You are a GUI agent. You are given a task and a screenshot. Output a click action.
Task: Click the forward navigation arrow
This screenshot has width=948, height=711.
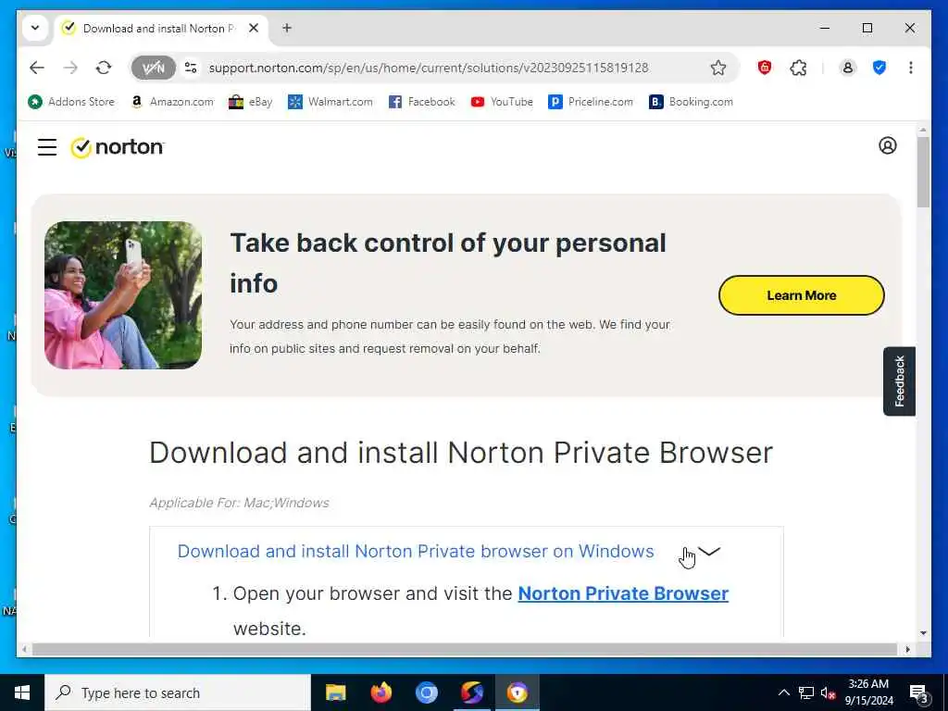click(x=70, y=68)
